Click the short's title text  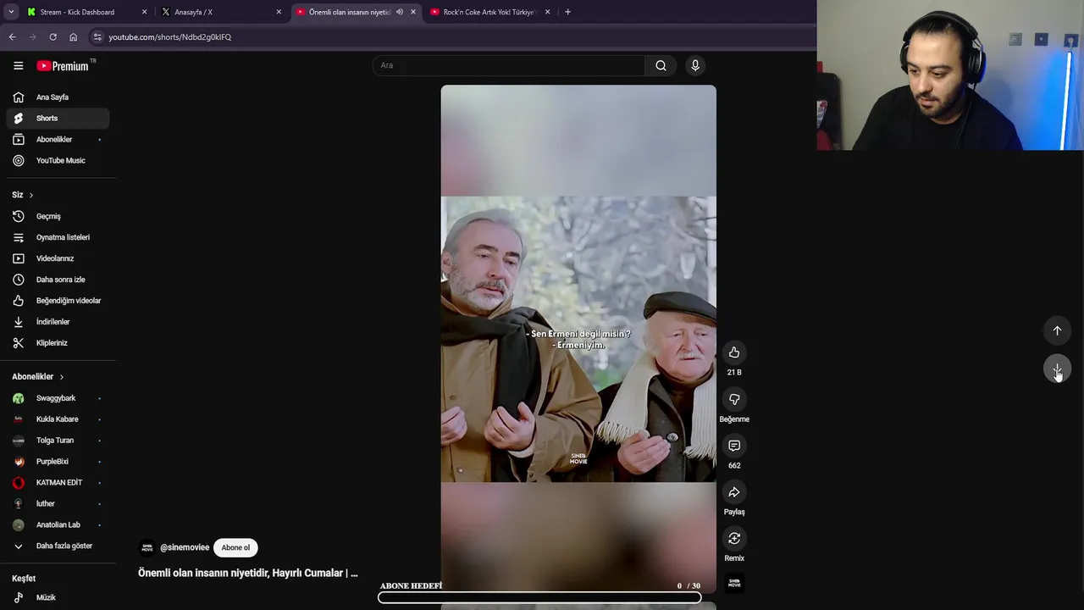[x=248, y=574]
